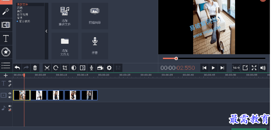
Task: Select the second clip on video track
Action: (x=39, y=95)
